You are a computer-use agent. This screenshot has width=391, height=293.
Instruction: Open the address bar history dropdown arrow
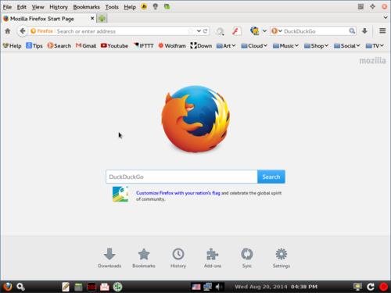click(199, 31)
